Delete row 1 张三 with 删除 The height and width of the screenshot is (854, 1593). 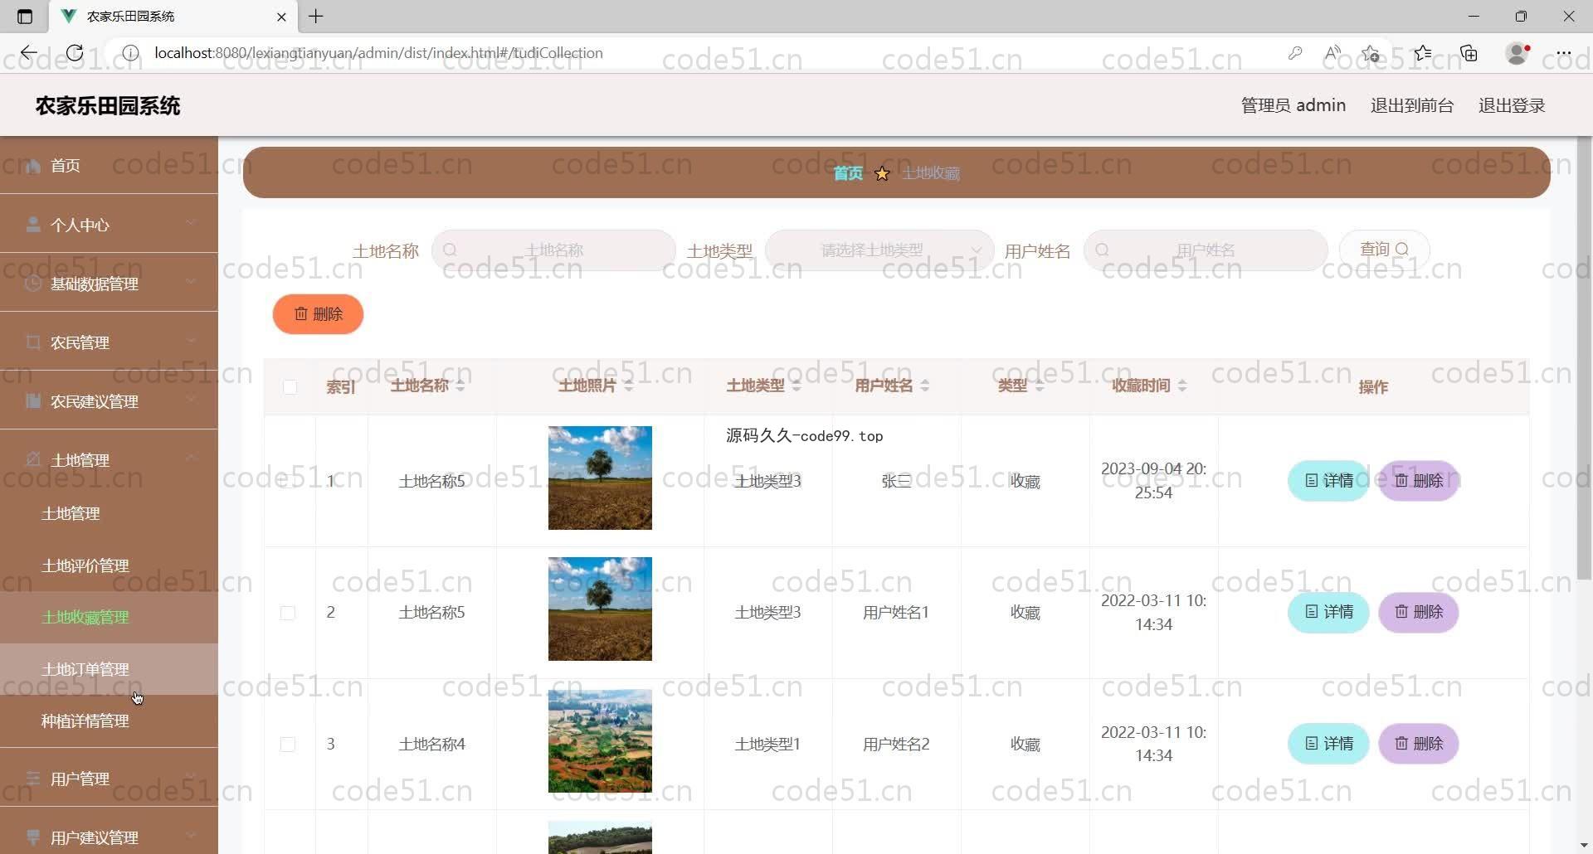(1419, 481)
